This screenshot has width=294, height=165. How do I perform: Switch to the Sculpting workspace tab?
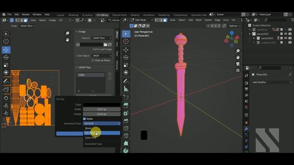pyautogui.click(x=87, y=15)
